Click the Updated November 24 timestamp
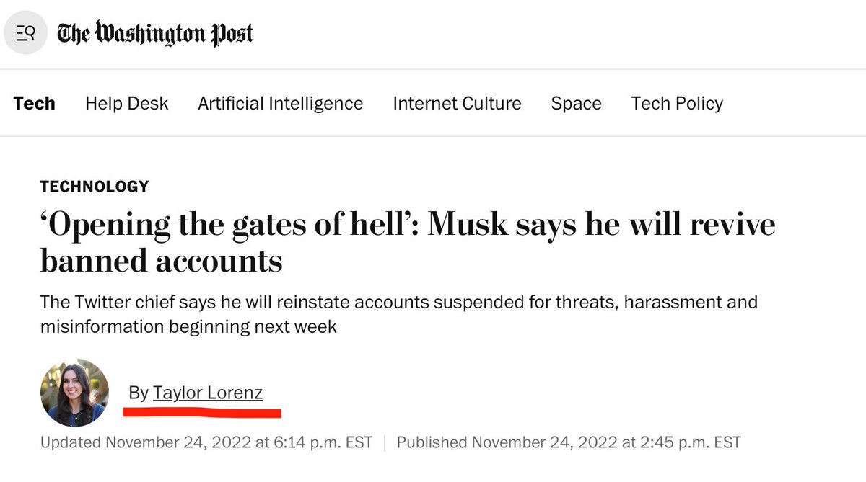The height and width of the screenshot is (482, 866). tap(206, 442)
